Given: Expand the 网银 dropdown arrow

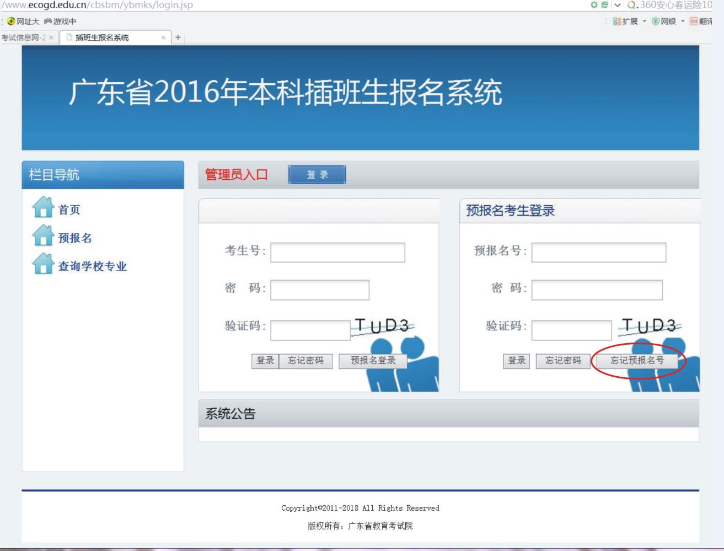Looking at the screenshot, I should (x=683, y=22).
